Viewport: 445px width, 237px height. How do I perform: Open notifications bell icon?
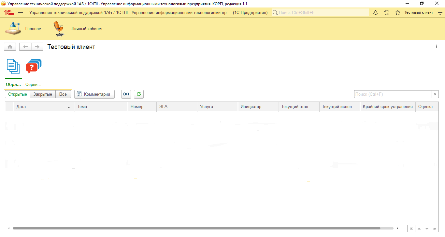376,12
